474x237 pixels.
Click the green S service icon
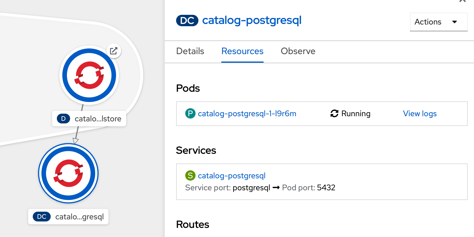point(190,175)
